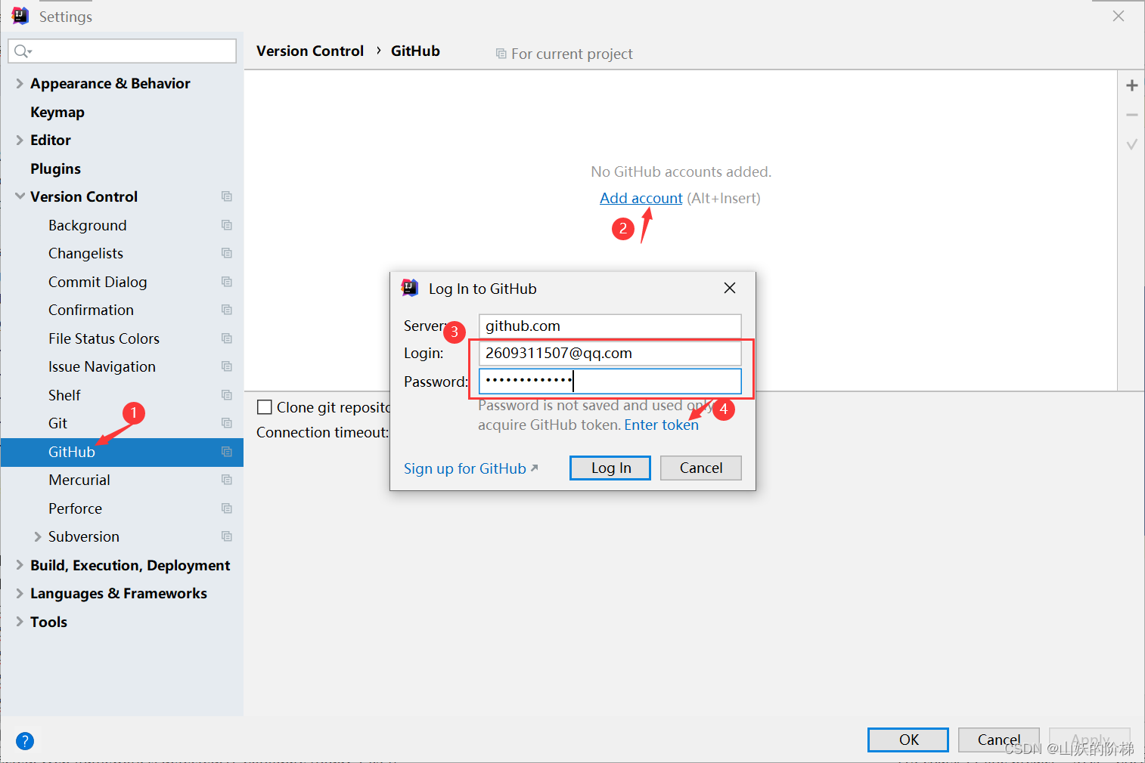1145x763 pixels.
Task: Click the Password input field
Action: pyautogui.click(x=610, y=381)
